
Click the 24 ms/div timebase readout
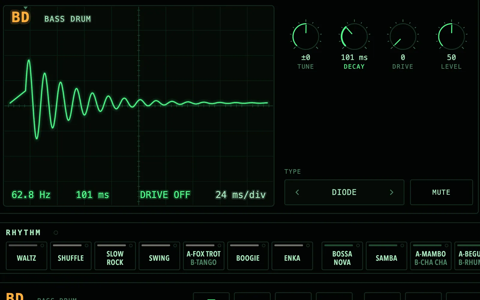241,195
